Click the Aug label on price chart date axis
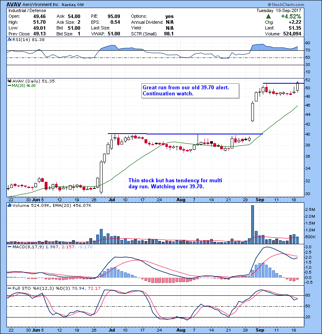 pyautogui.click(x=181, y=200)
